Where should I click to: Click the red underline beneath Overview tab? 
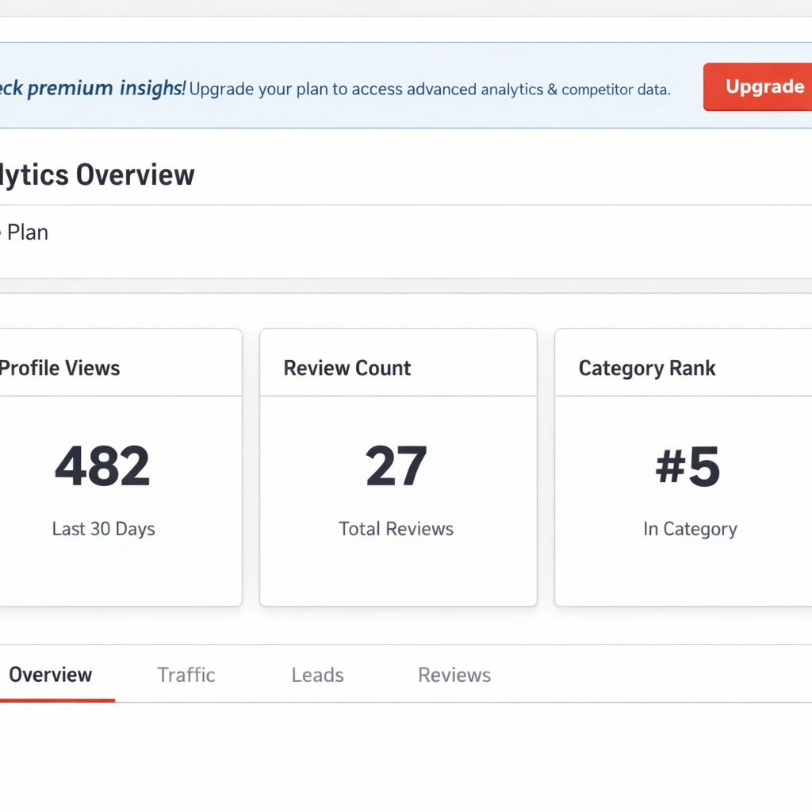click(x=56, y=700)
